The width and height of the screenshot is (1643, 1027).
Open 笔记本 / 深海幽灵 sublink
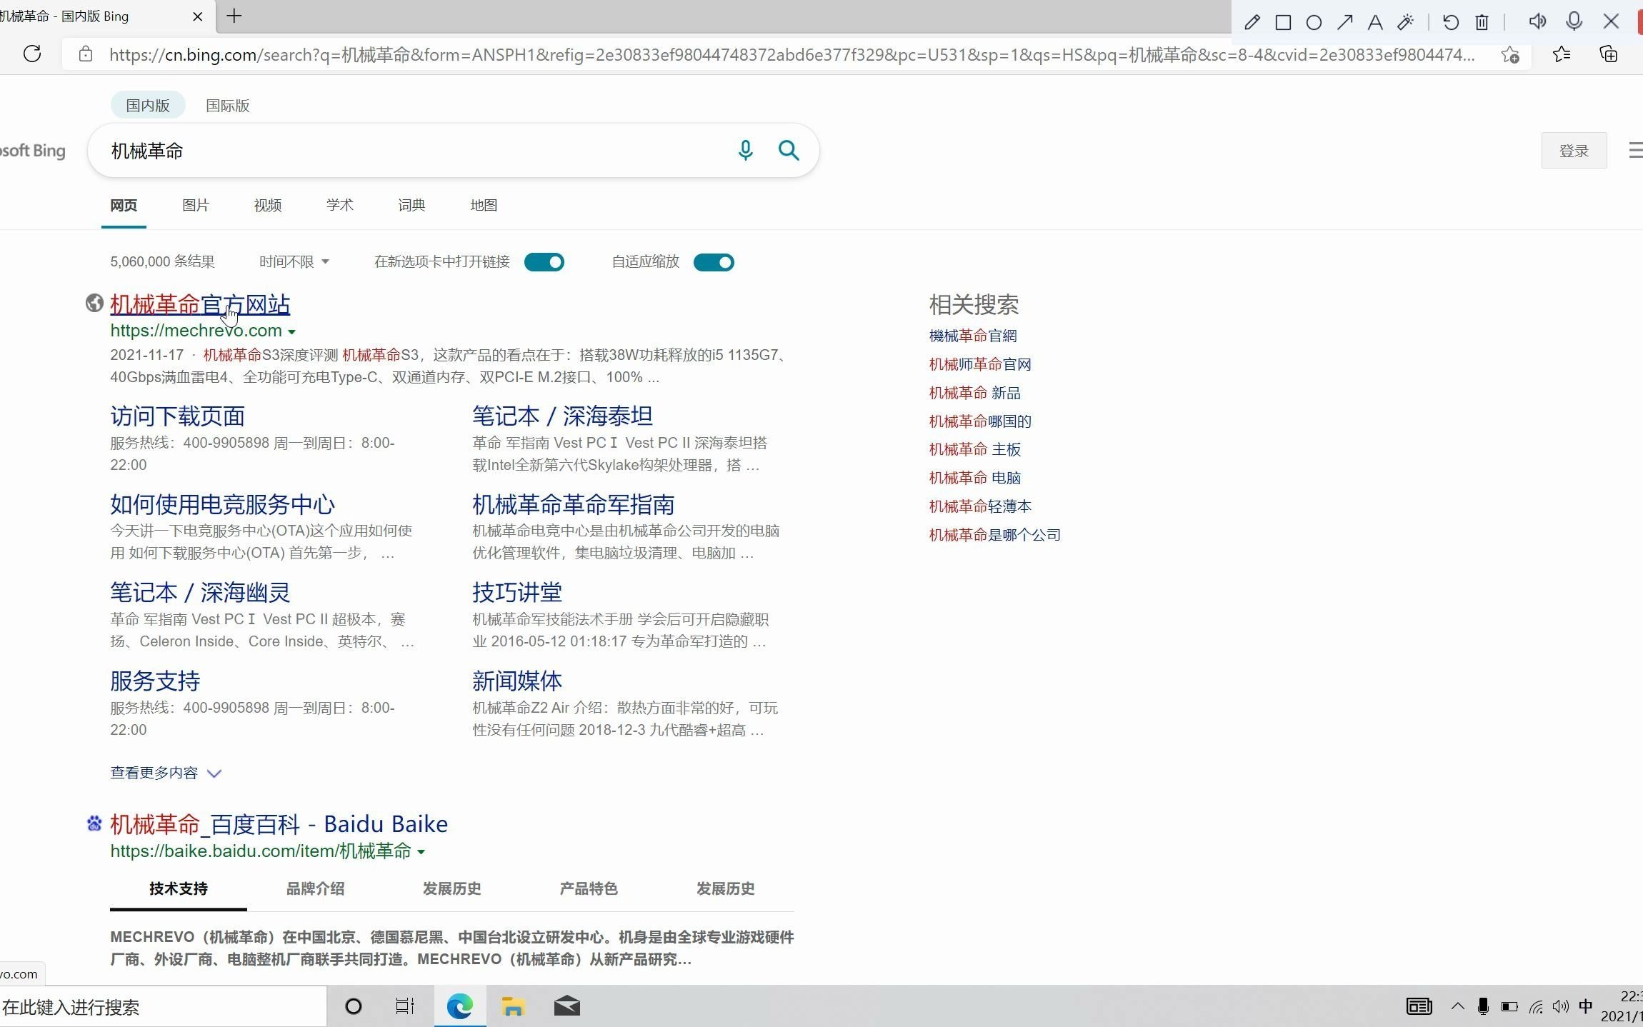point(200,592)
